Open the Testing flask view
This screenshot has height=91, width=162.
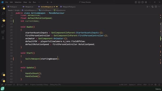[3, 38]
